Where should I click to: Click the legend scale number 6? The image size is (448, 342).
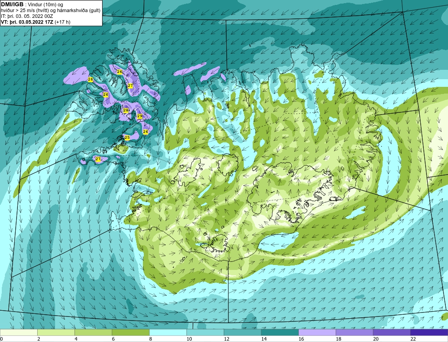(x=113, y=339)
